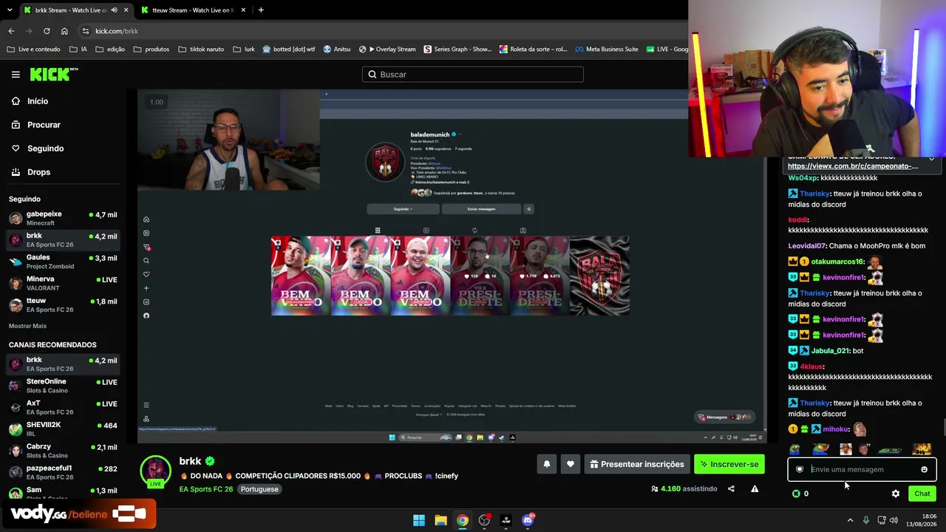Image resolution: width=946 pixels, height=532 pixels.
Task: Open Overlay Stream bookmark
Action: click(387, 50)
